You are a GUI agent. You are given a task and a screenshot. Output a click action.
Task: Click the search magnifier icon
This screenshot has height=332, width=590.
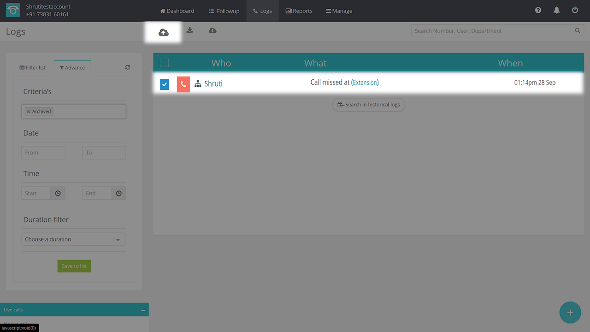[x=578, y=31]
